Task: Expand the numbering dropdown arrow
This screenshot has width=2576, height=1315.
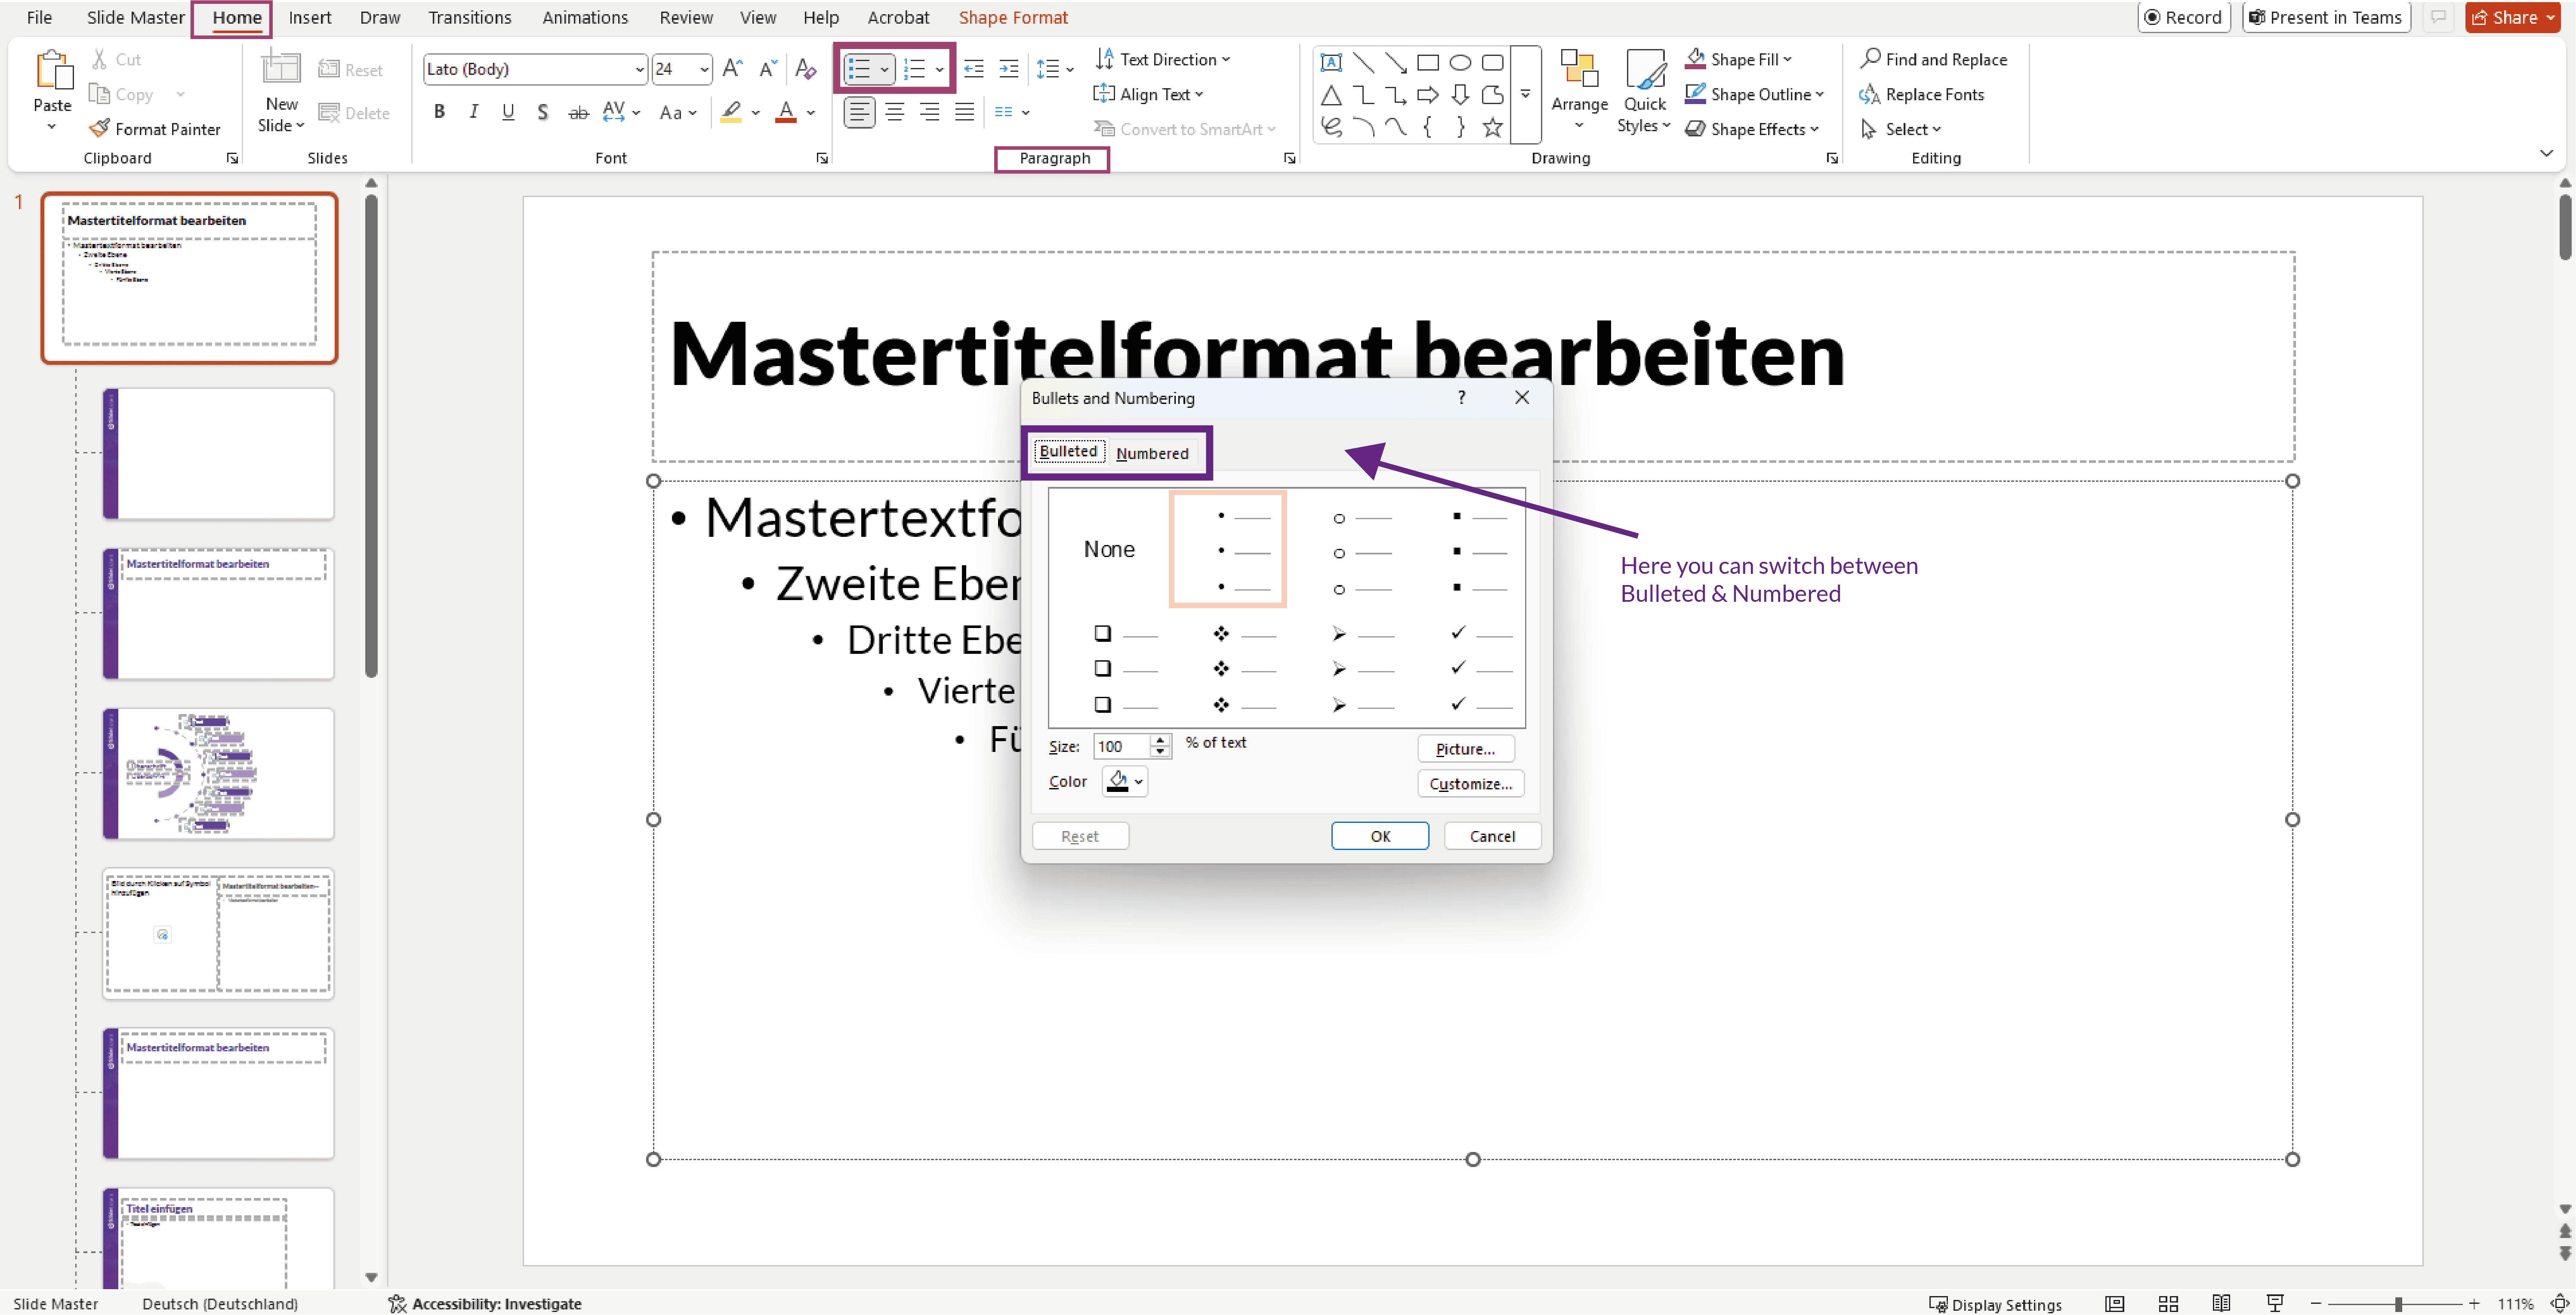Action: [x=939, y=69]
